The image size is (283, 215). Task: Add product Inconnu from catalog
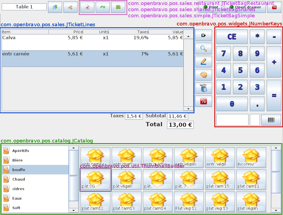[251, 158]
